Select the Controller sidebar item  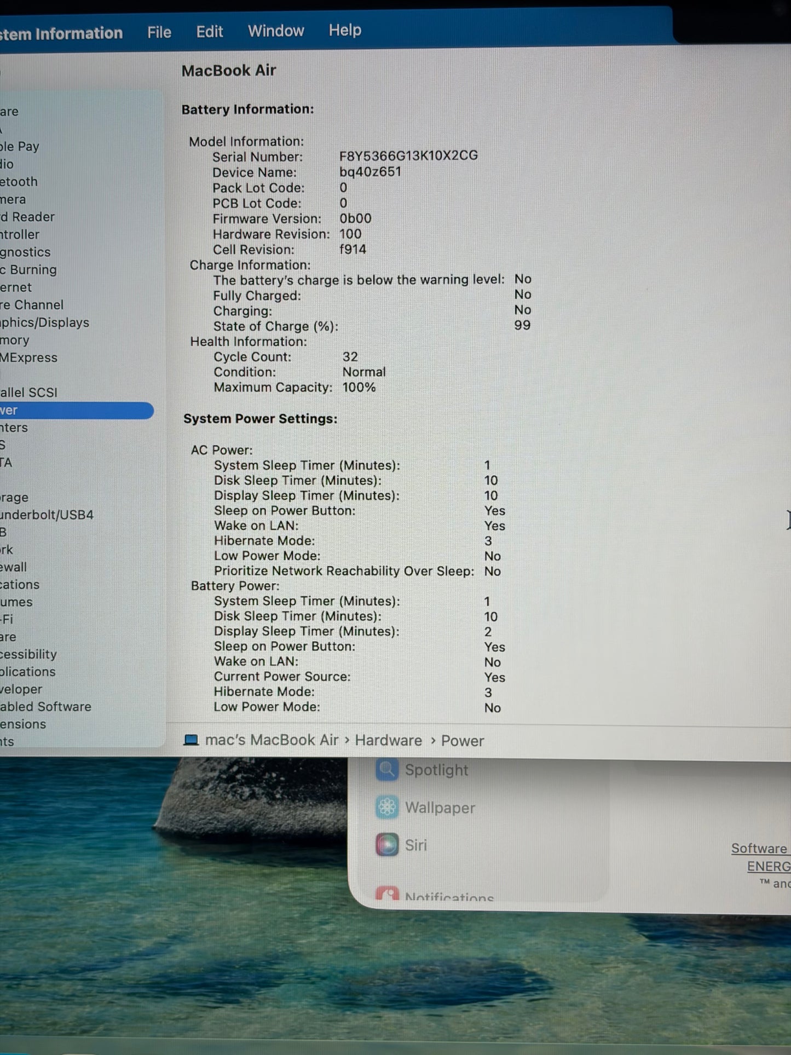(x=20, y=234)
